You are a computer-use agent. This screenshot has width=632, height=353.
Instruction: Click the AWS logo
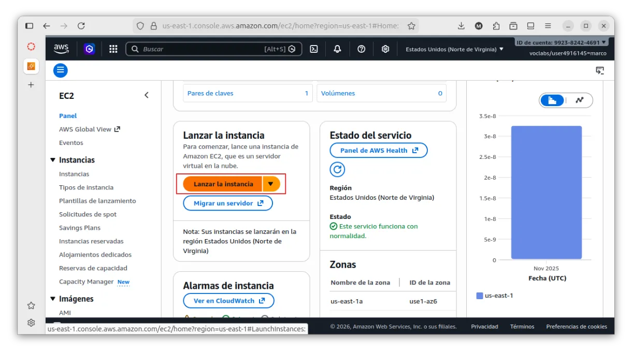pyautogui.click(x=61, y=49)
